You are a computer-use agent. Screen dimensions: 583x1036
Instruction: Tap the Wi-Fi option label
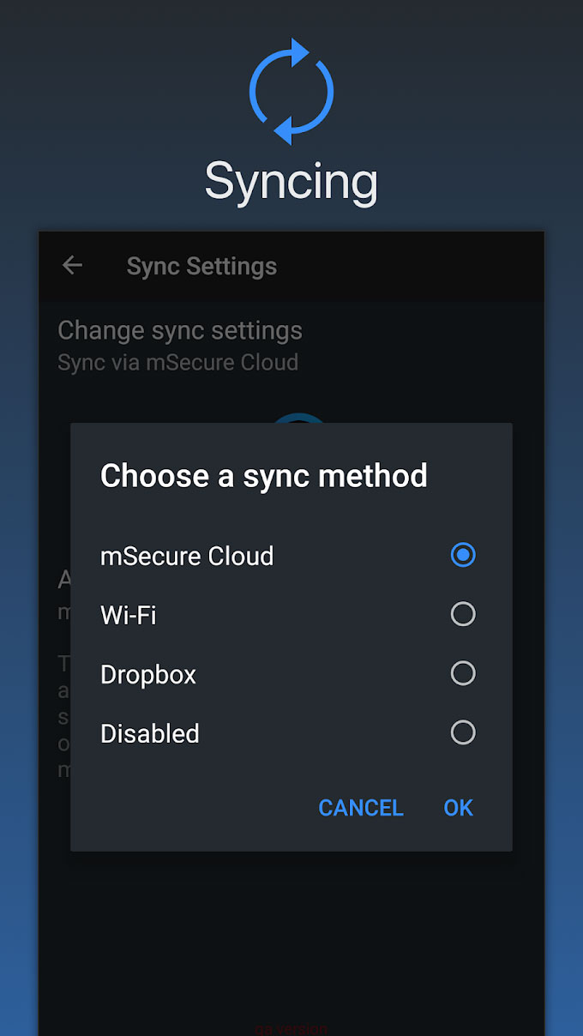pyautogui.click(x=129, y=615)
